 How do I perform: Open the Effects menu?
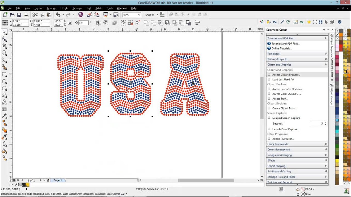coord(64,8)
